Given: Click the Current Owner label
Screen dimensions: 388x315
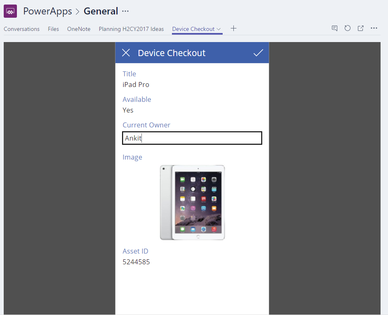Looking at the screenshot, I should (x=146, y=125).
